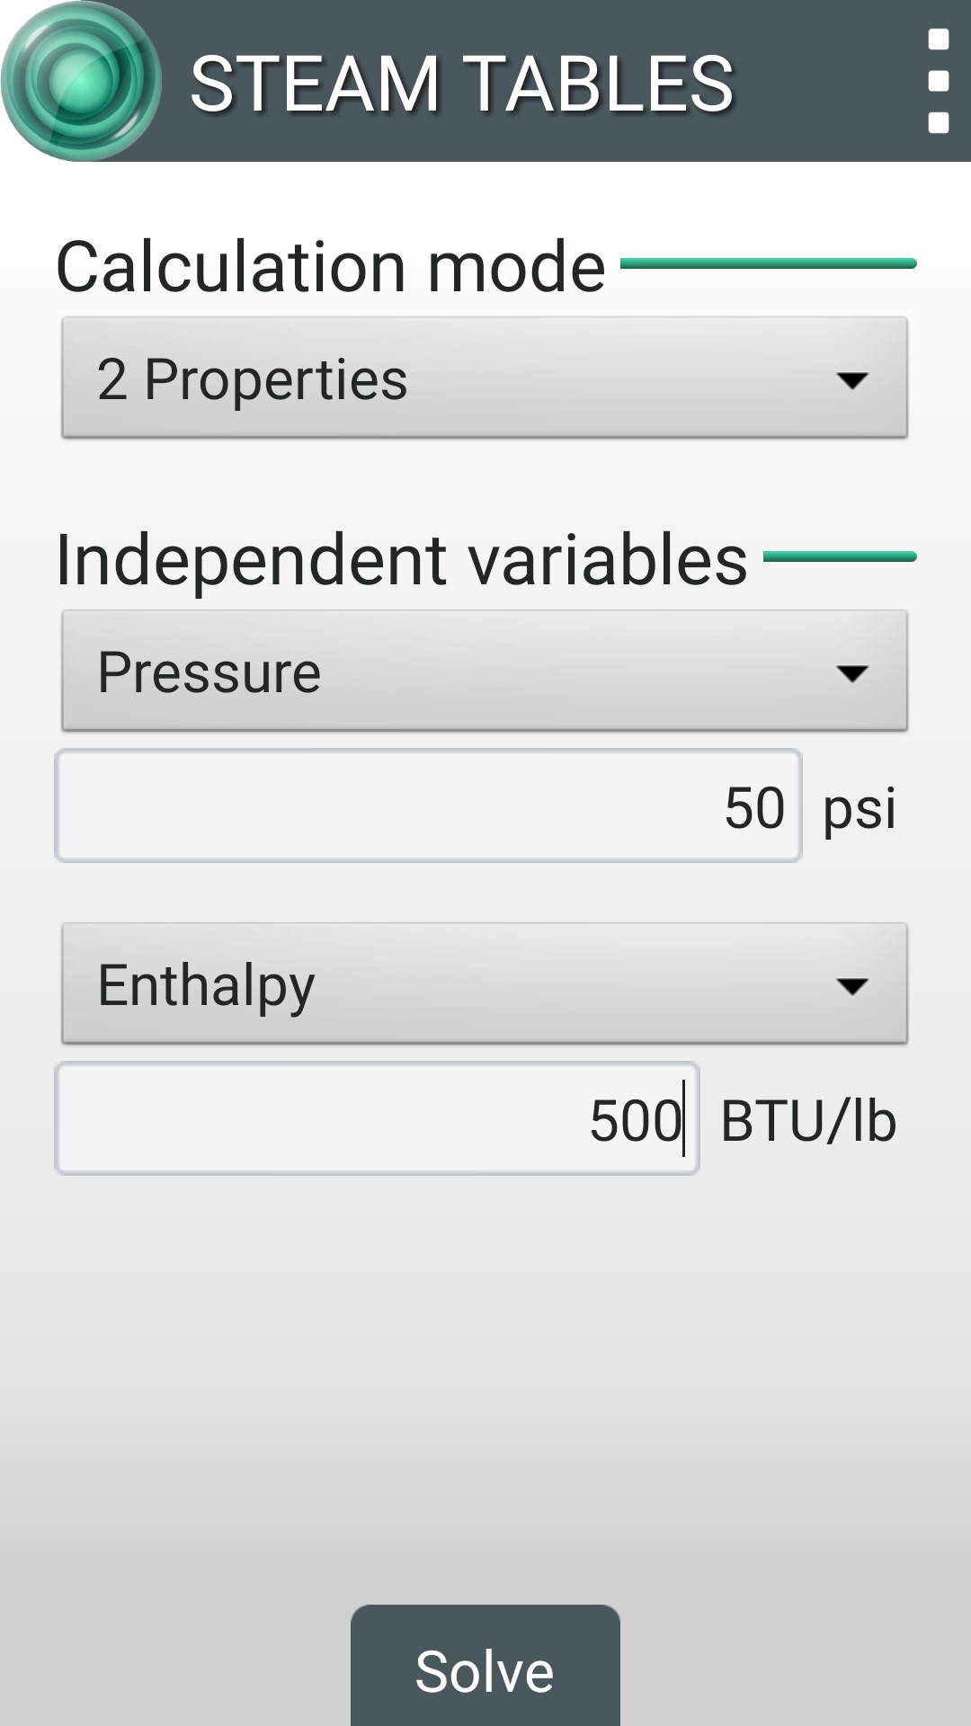971x1726 pixels.
Task: Click the green line beside Independent variables
Action: (x=840, y=556)
